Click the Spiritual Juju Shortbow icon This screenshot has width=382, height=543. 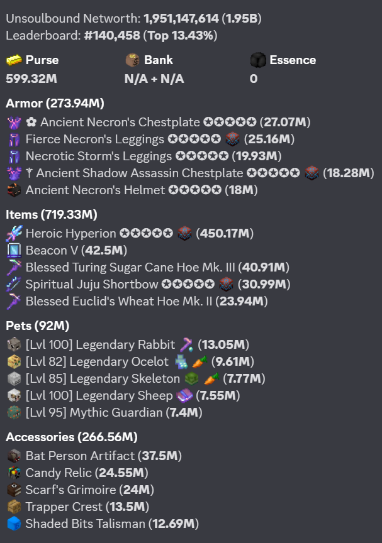tap(14, 285)
